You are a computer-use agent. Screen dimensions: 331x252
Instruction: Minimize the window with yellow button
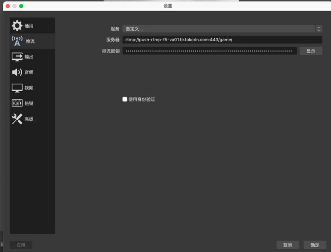pyautogui.click(x=14, y=6)
